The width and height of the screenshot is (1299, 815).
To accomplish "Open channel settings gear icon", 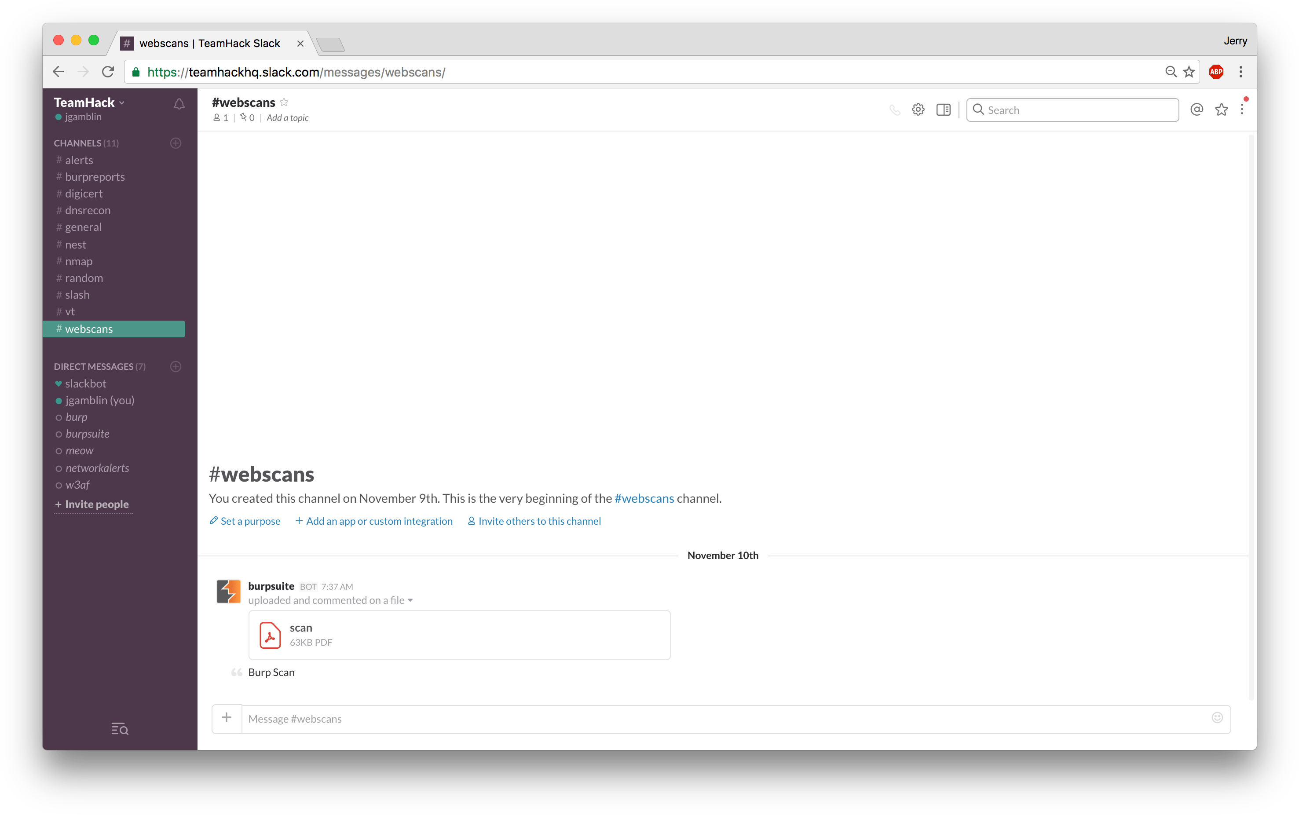I will (918, 110).
